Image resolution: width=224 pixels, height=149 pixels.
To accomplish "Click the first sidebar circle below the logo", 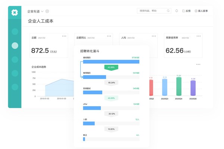I will pyautogui.click(x=15, y=32).
